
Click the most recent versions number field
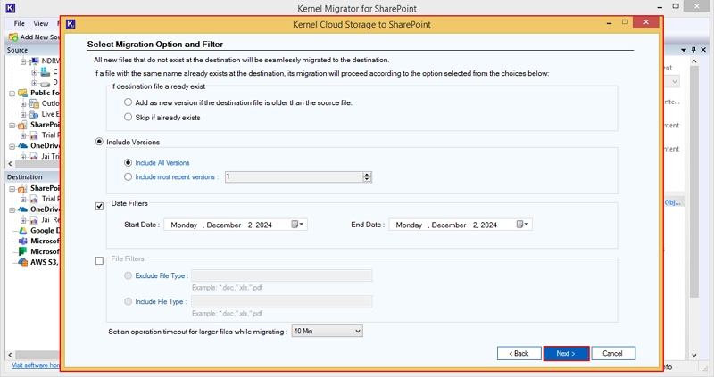[x=295, y=176]
